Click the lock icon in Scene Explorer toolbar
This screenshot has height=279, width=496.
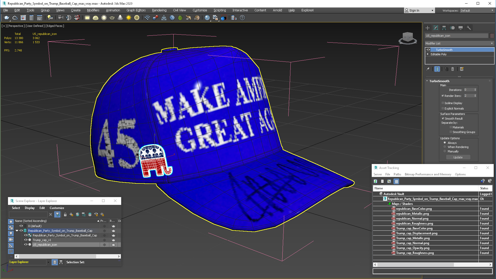65,214
